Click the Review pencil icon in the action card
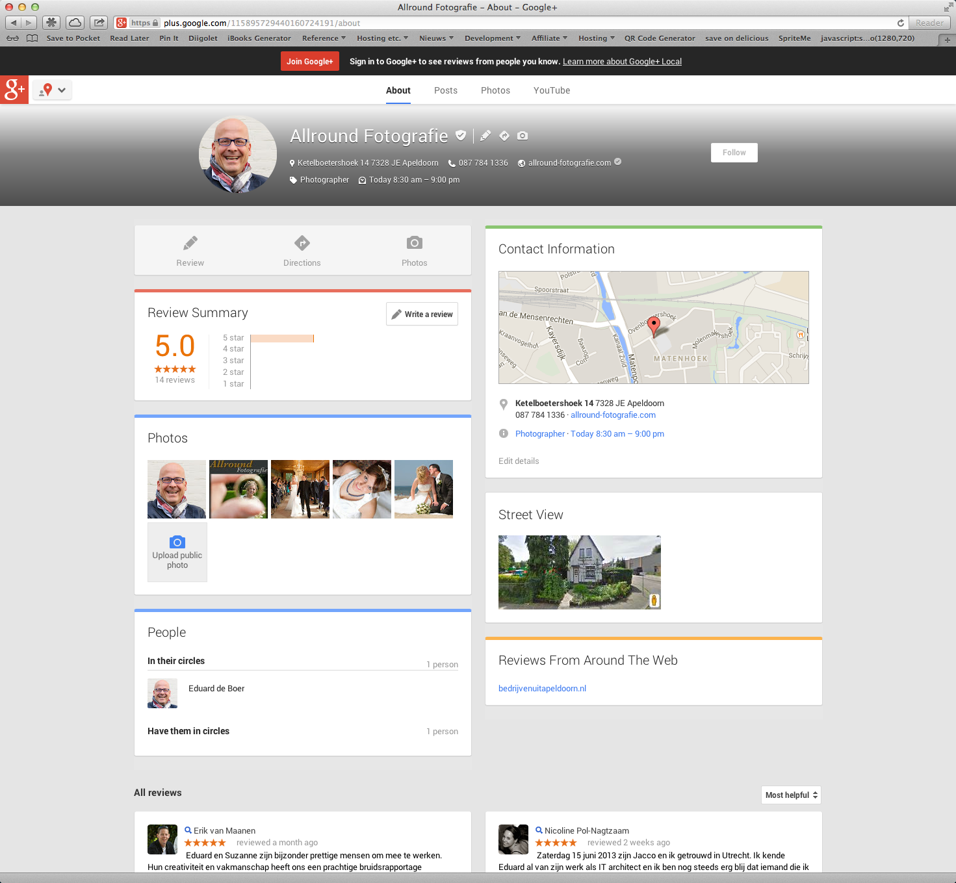 (x=190, y=244)
